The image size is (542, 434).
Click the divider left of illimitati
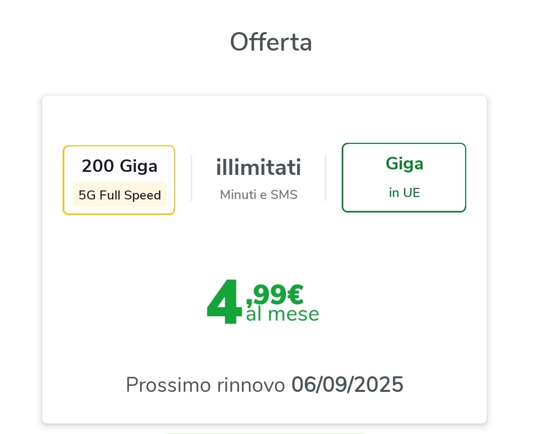192,178
